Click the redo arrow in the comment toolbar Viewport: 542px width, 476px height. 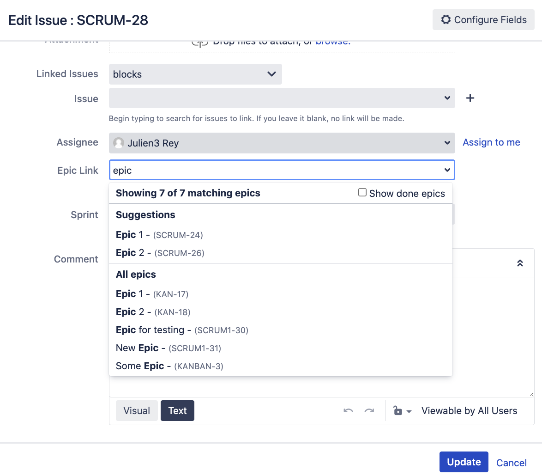pos(369,410)
